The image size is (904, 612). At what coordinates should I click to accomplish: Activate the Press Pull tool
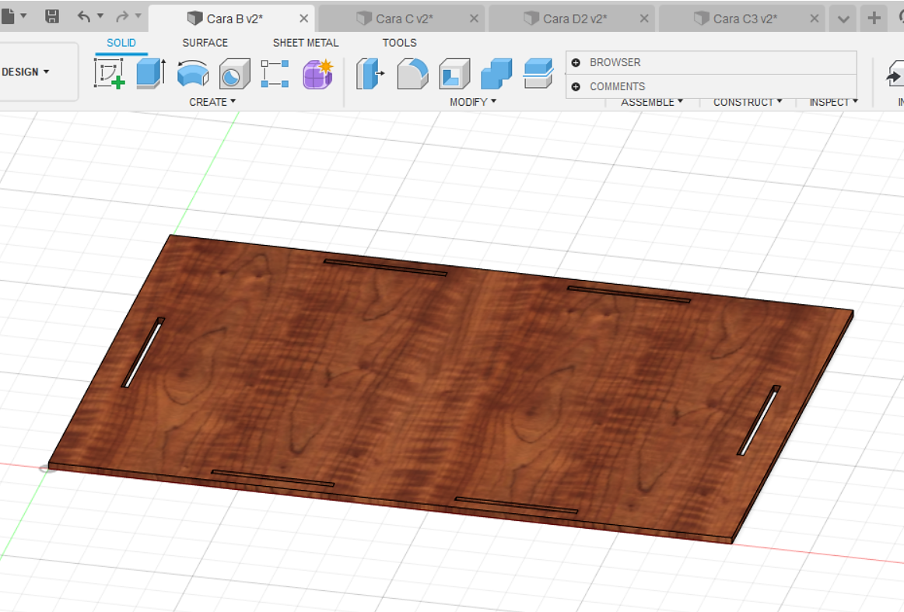point(370,73)
